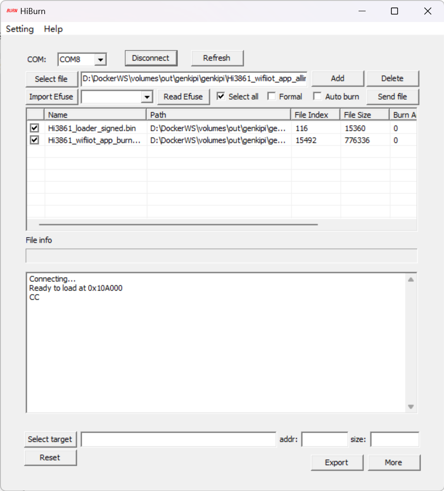
Task: Untick Hi3861_wifiiot_app_burn row checkbox
Action: click(34, 140)
